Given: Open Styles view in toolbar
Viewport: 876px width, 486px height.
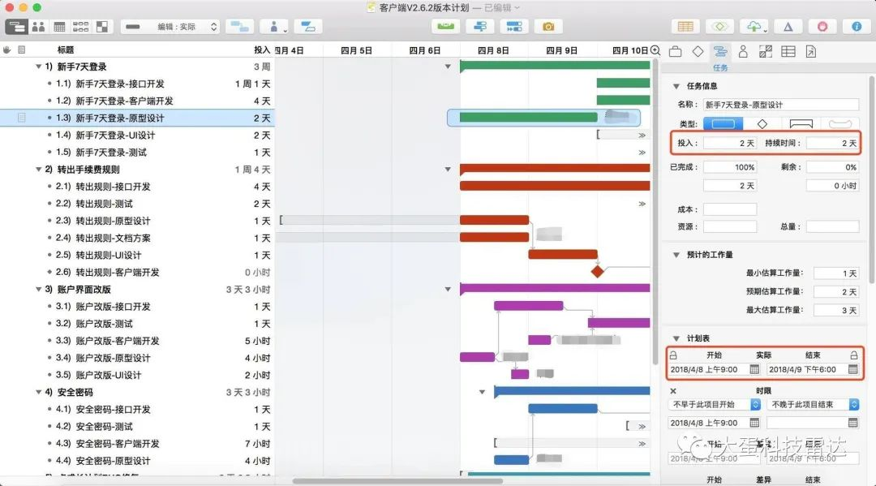Looking at the screenshot, I should click(102, 26).
